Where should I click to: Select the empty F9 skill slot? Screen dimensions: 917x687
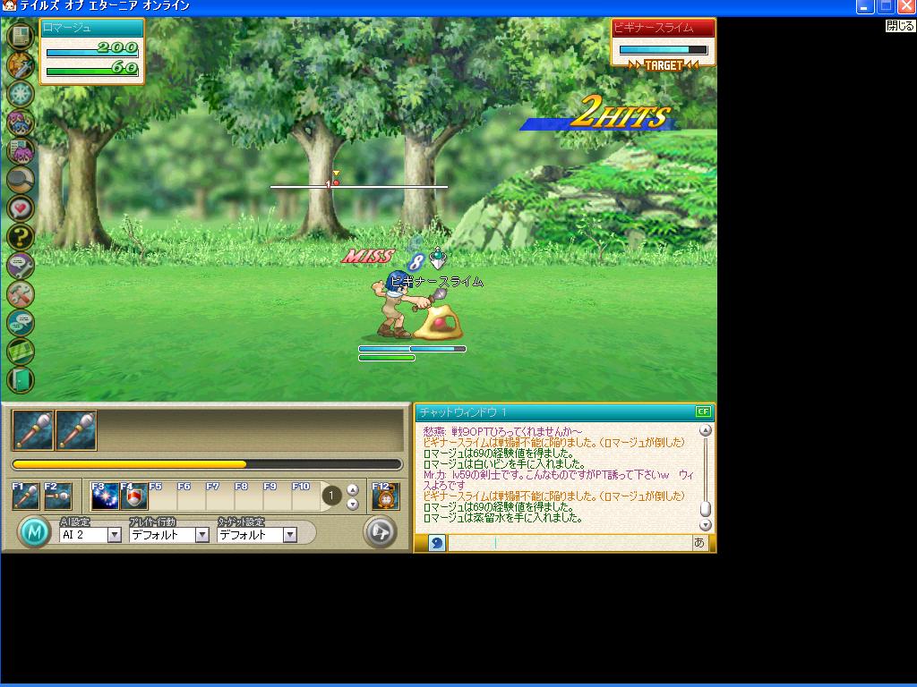[x=278, y=496]
